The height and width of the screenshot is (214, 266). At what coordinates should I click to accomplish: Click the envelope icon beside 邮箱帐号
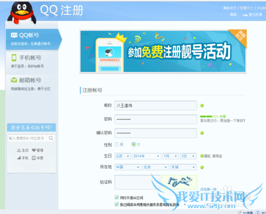[x=14, y=80]
